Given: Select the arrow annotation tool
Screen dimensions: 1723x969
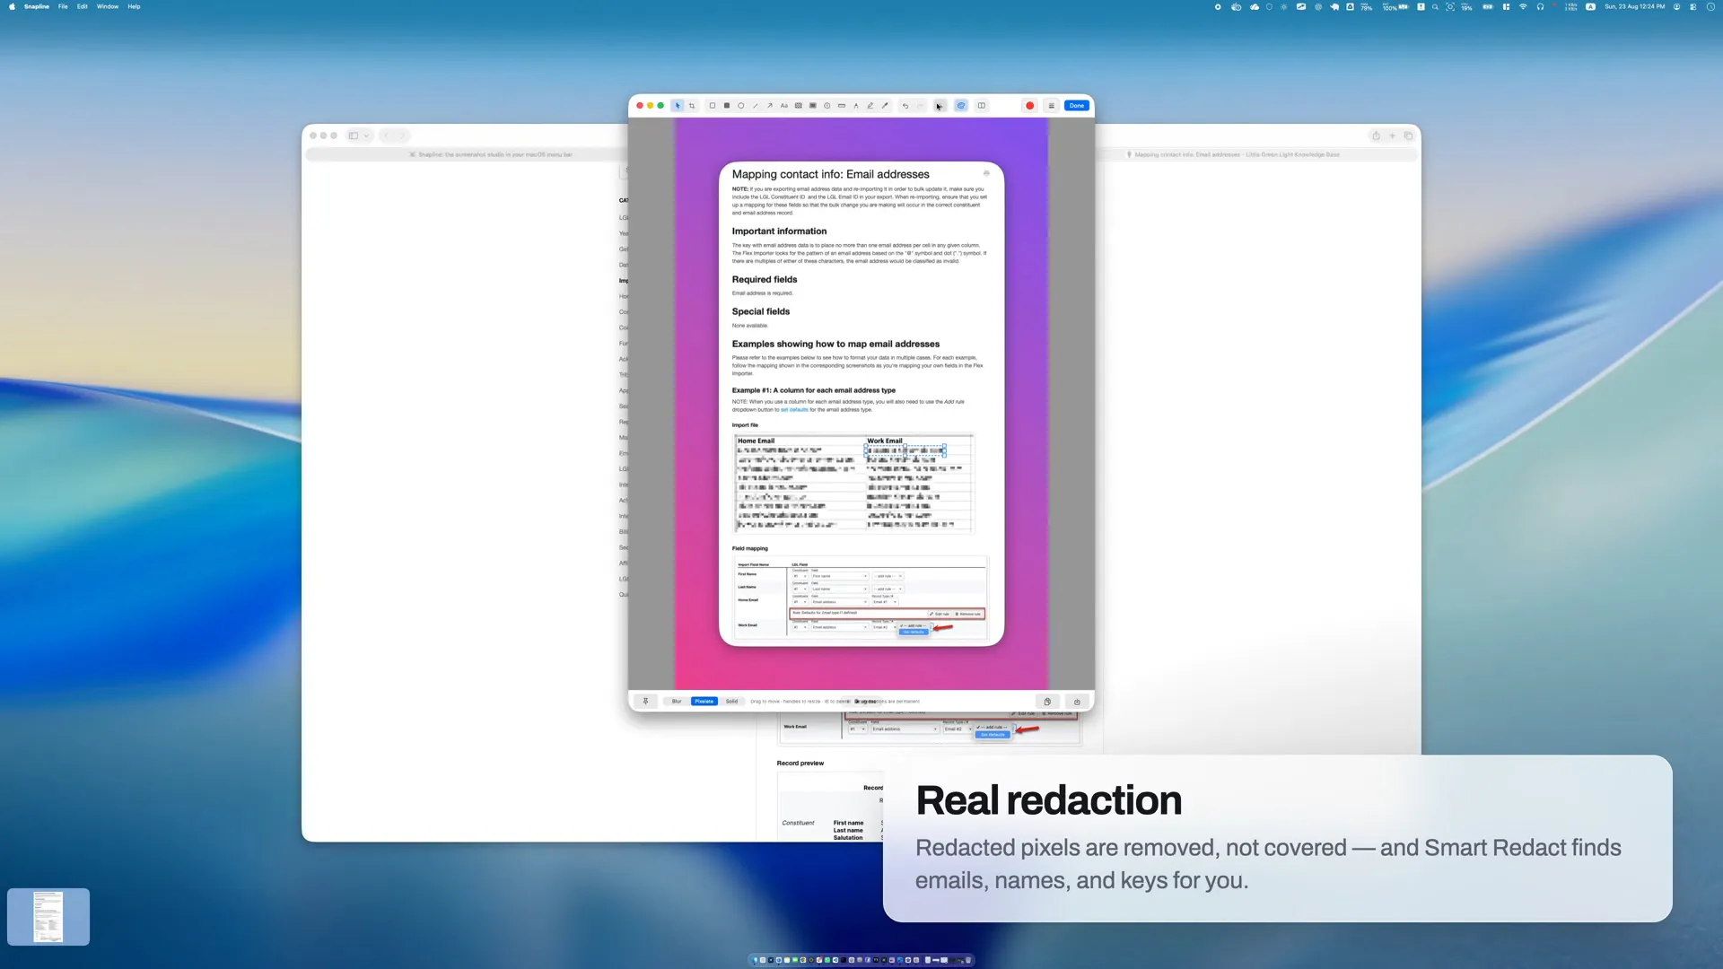Looking at the screenshot, I should pos(770,106).
